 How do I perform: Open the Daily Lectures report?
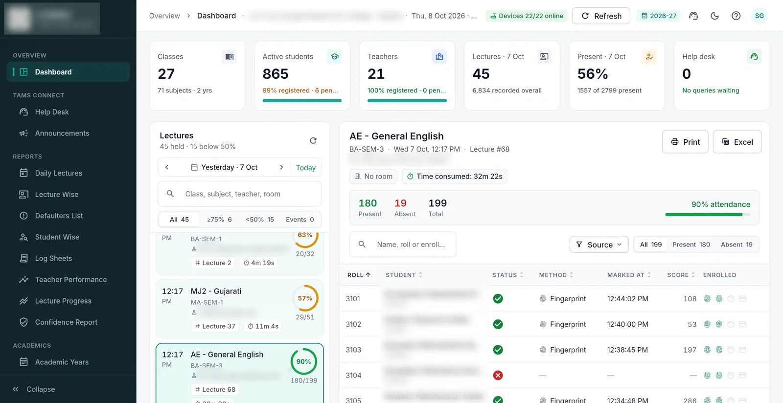68,173
